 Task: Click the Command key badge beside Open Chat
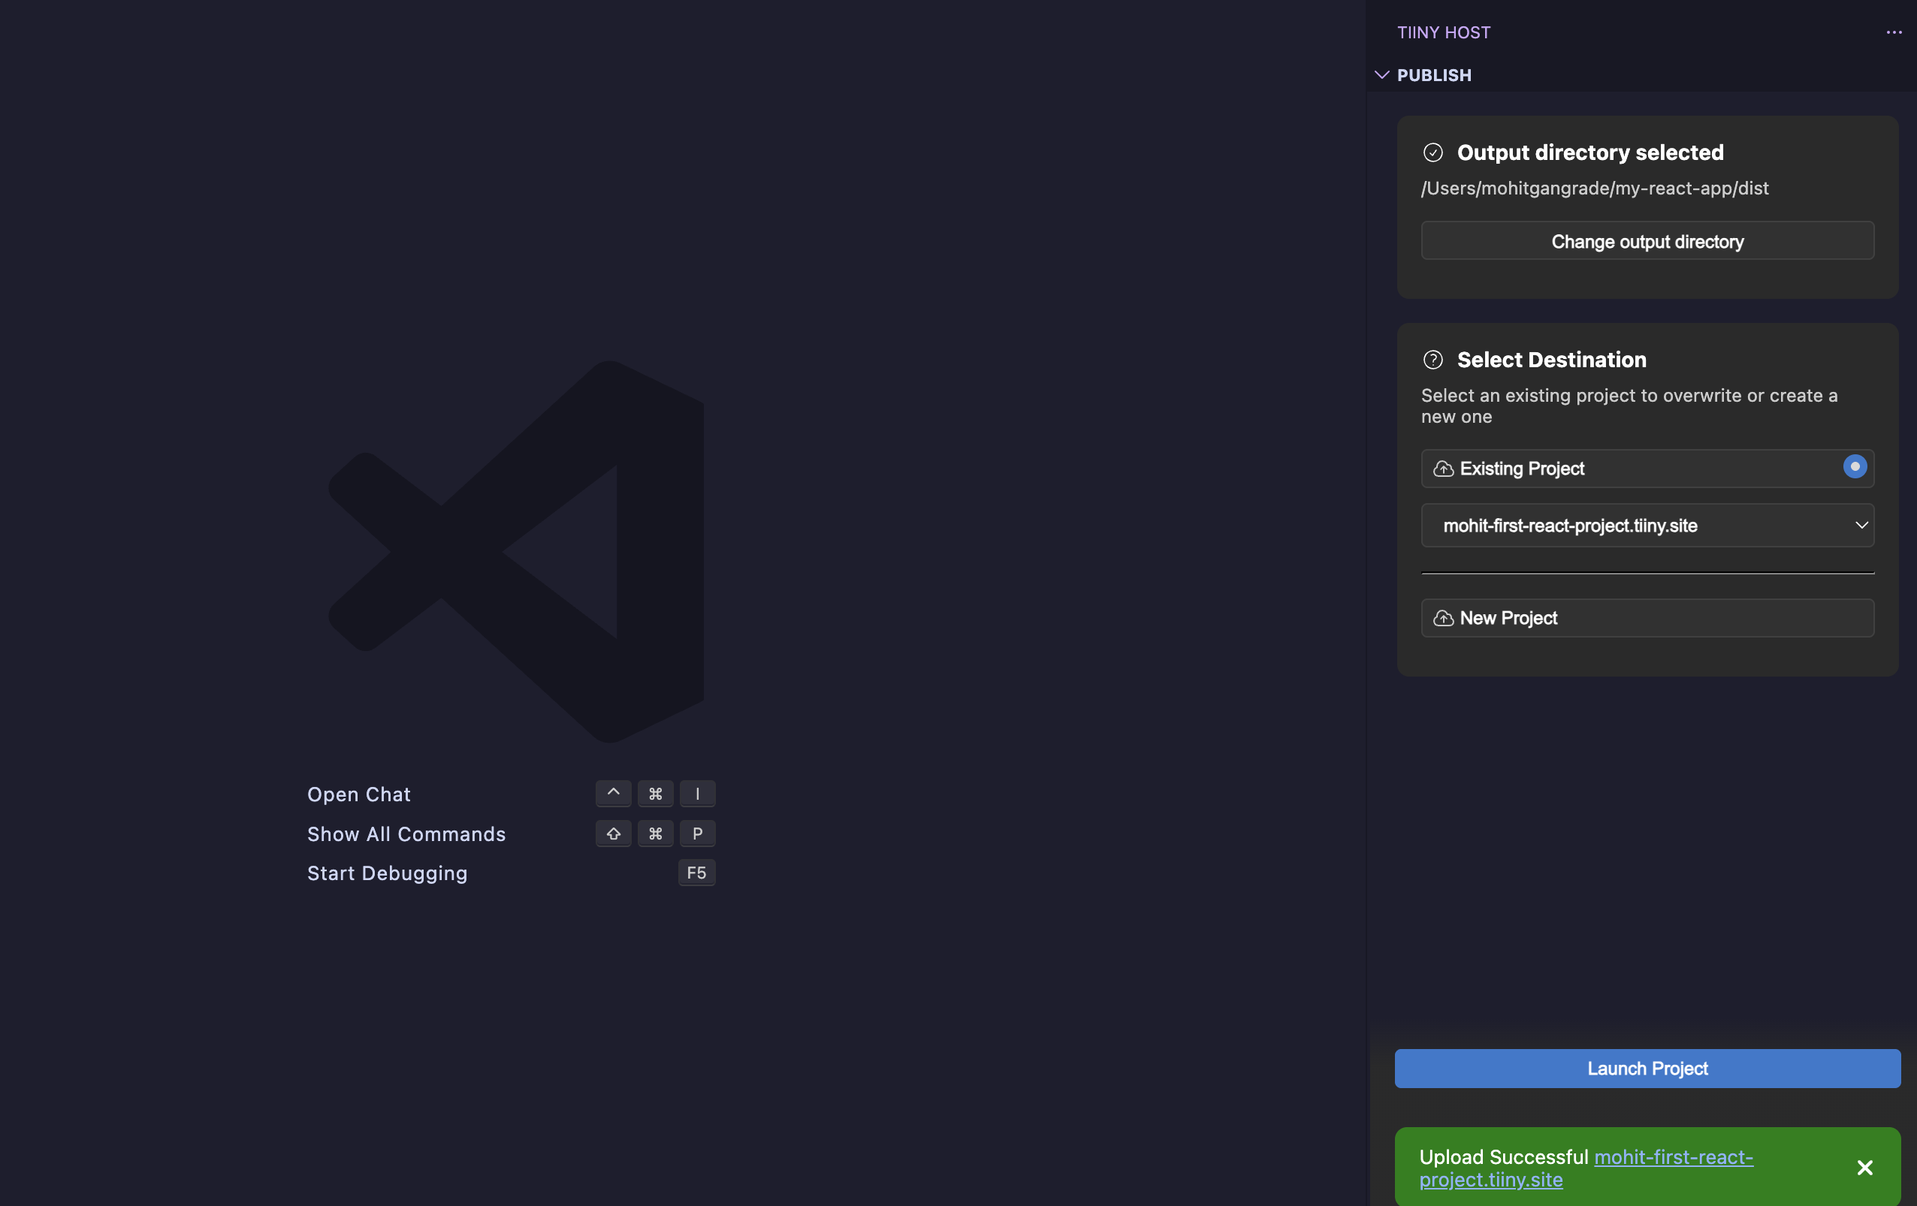tap(655, 794)
